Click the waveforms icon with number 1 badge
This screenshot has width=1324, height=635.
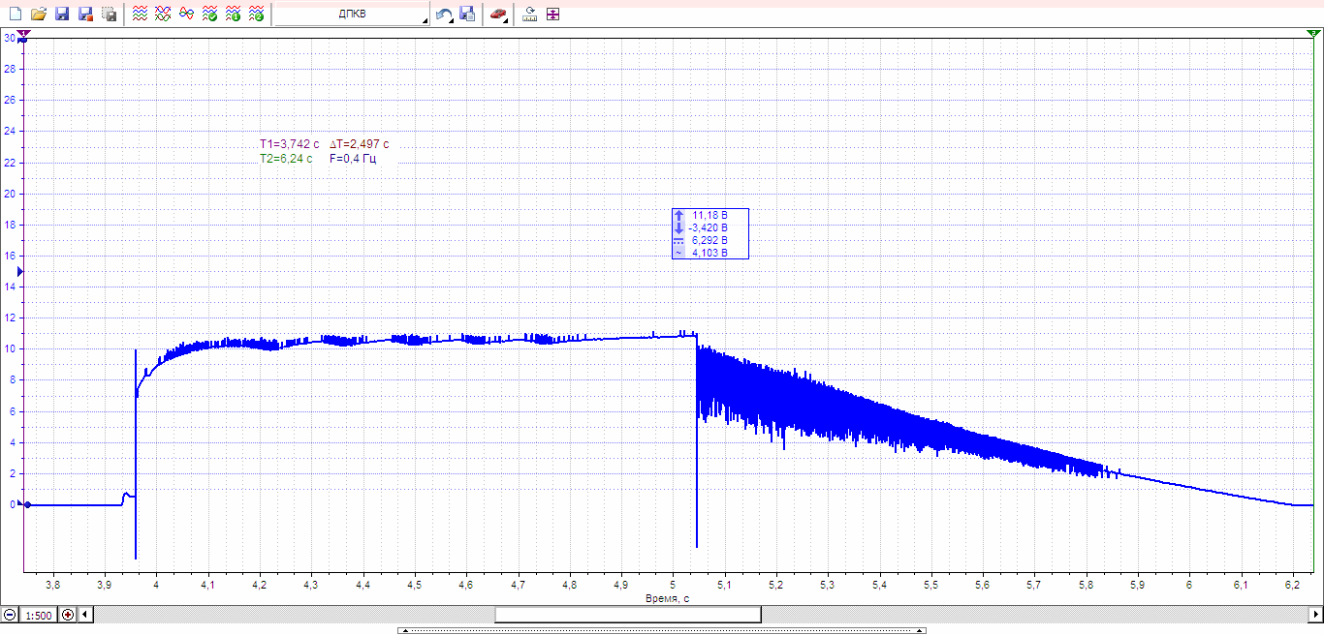(233, 15)
